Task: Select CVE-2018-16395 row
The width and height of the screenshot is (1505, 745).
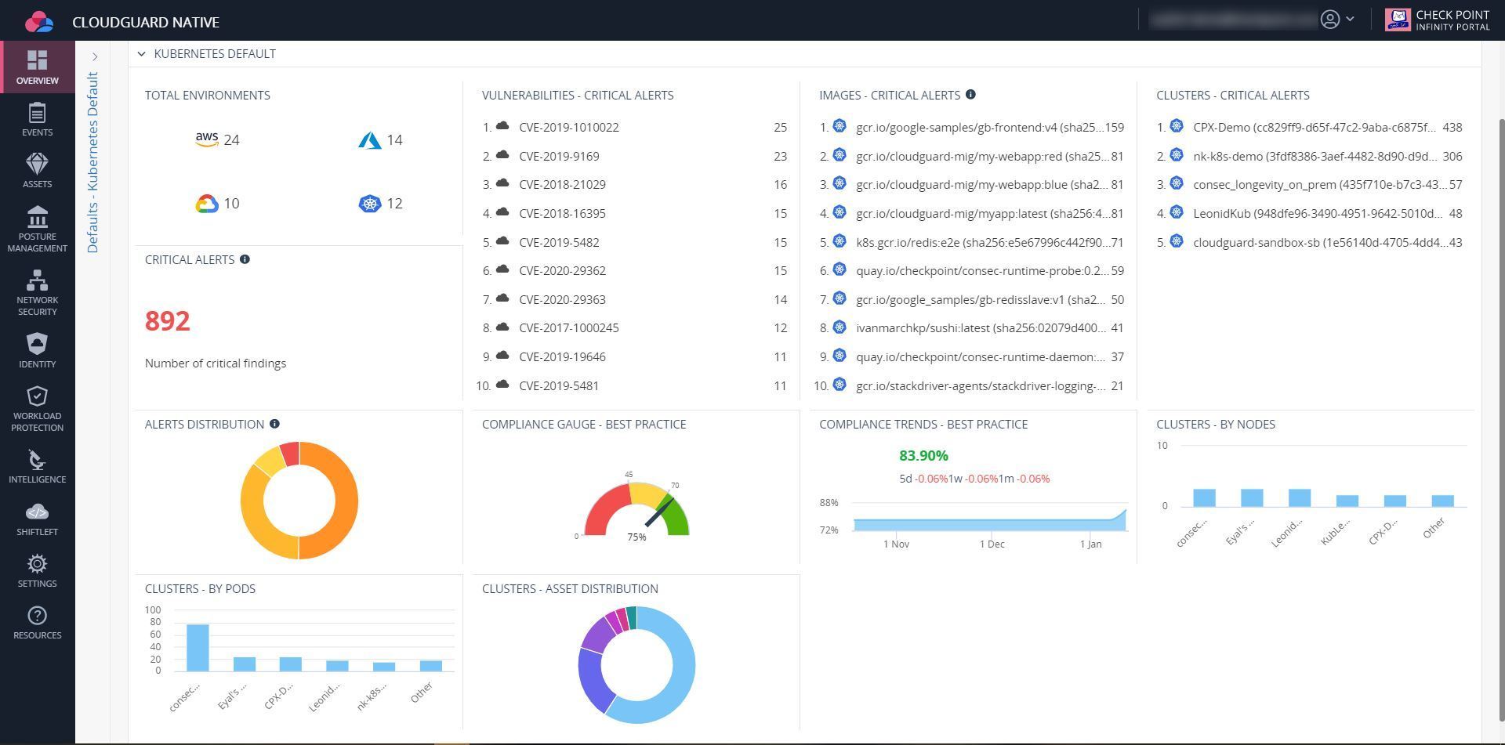Action: pyautogui.click(x=635, y=213)
